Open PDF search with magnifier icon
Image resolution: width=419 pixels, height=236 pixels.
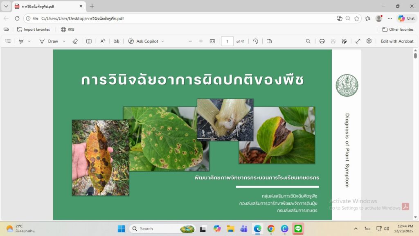click(x=308, y=41)
